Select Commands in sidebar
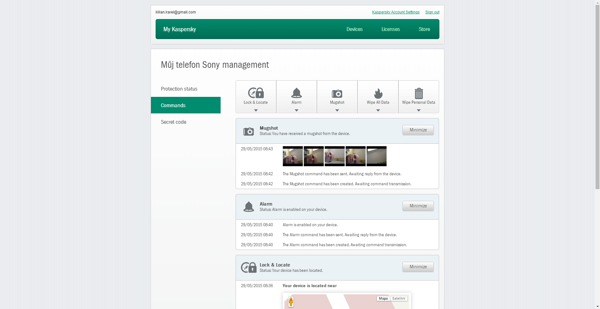600x309 pixels. point(186,105)
